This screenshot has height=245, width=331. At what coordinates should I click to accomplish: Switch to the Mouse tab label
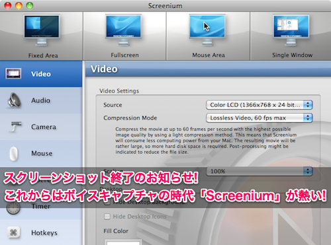point(42,153)
